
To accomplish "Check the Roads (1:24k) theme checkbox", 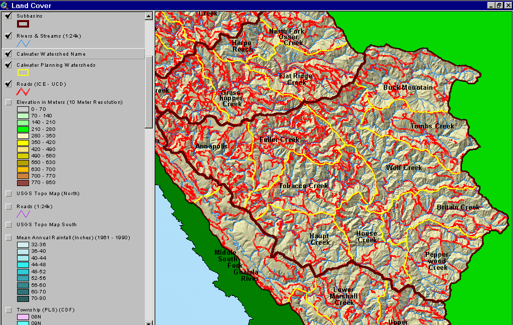I will (x=9, y=207).
